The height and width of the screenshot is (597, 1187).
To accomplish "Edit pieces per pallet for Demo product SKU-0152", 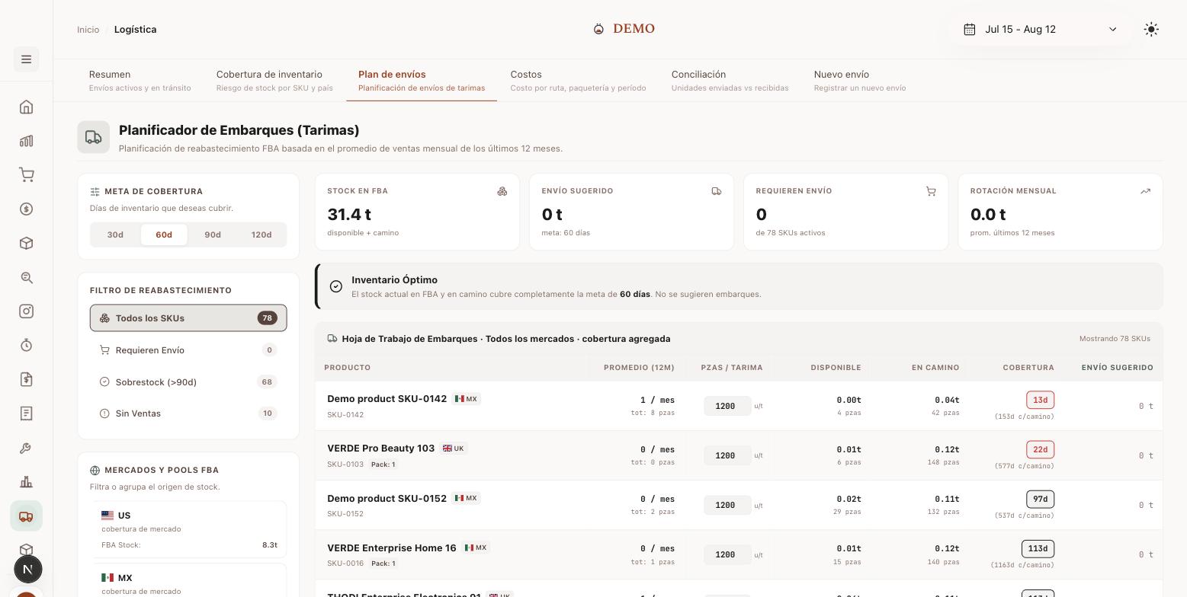I will tap(727, 505).
